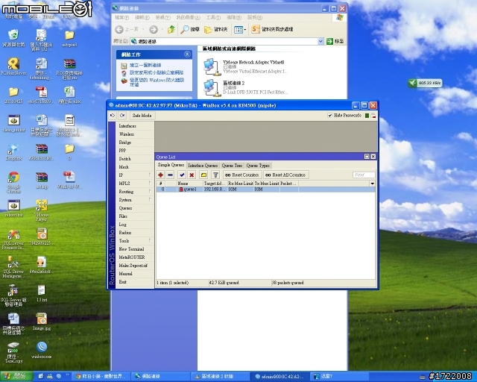Screen dimensions: 477x382
Task: Open Dropbox desktop icon
Action: tap(13, 149)
